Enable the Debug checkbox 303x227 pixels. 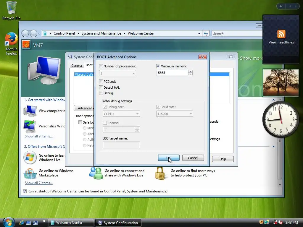click(x=101, y=93)
